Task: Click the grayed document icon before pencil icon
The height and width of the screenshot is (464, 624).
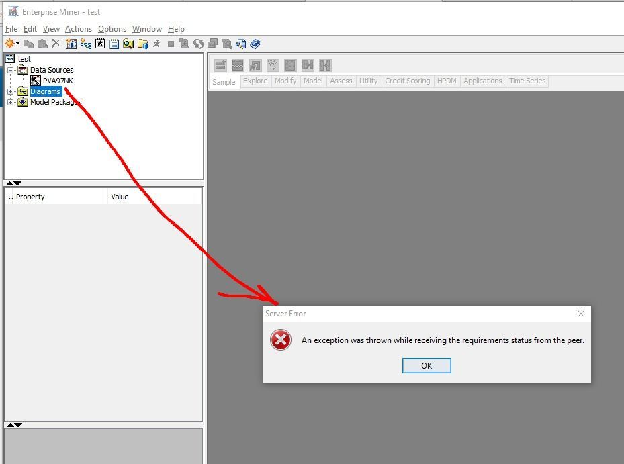Action: pos(227,44)
